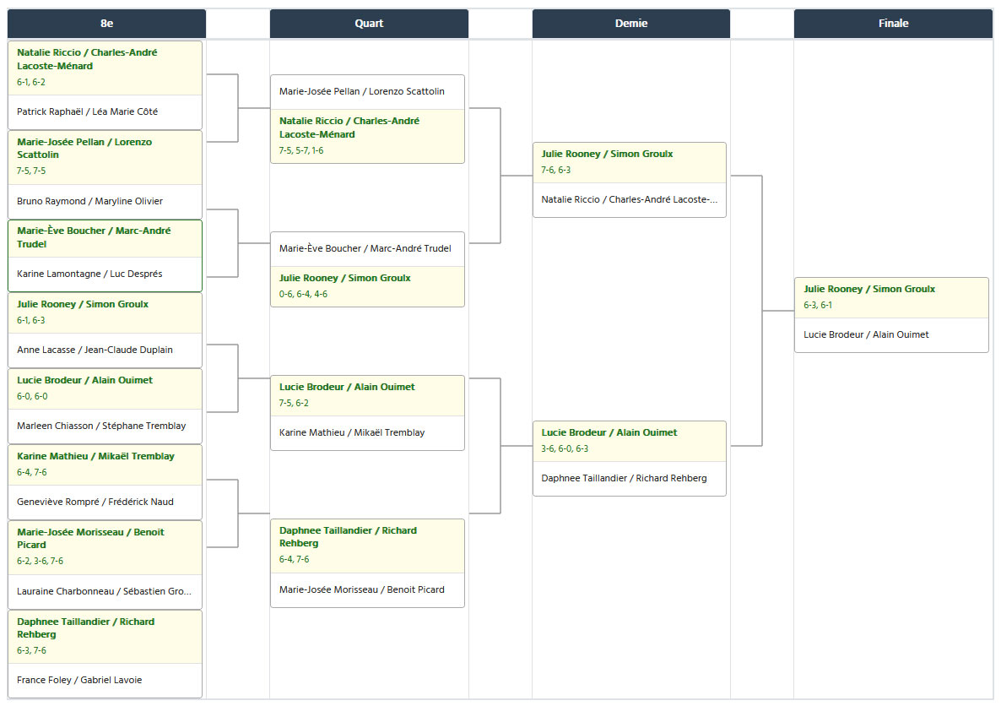The height and width of the screenshot is (706, 1001).
Task: Click Bruno Raymond / Maryline Olivier team
Action: click(x=105, y=201)
